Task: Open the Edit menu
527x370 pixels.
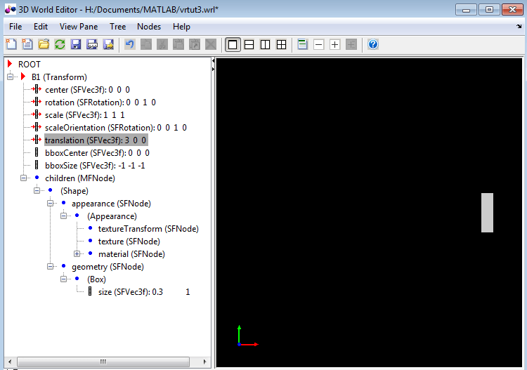Action: click(41, 27)
